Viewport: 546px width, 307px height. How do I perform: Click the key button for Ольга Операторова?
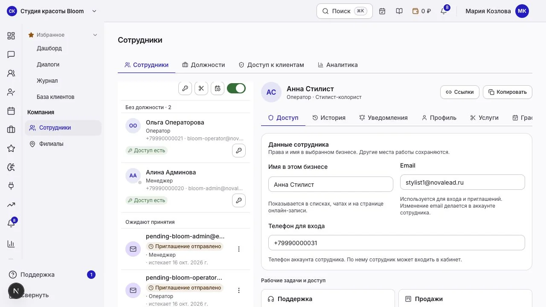pos(239,151)
